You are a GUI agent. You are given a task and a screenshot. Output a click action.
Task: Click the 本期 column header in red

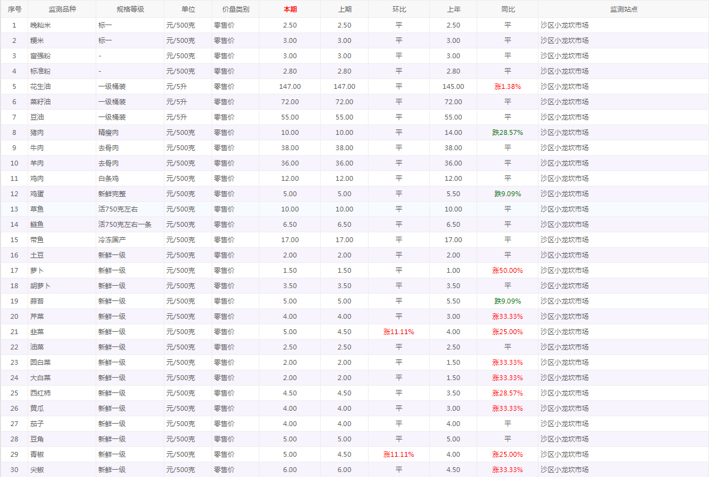[x=289, y=9]
